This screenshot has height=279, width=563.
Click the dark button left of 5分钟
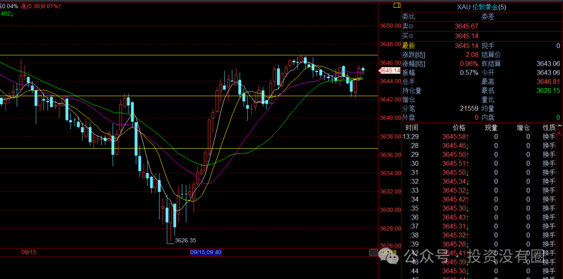[373, 252]
